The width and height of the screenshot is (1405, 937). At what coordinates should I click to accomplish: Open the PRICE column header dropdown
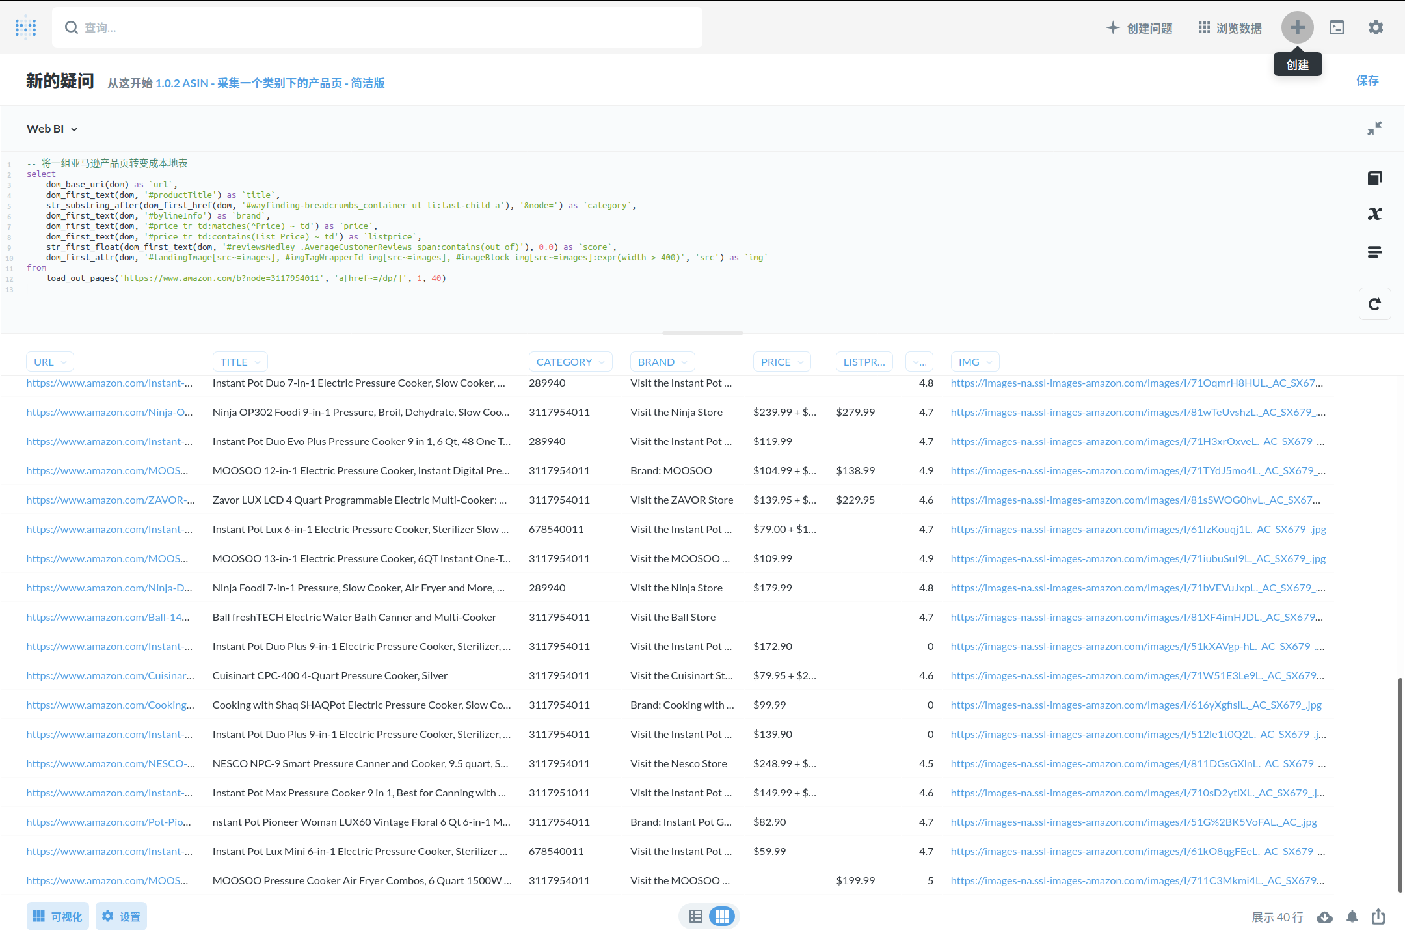pos(781,362)
